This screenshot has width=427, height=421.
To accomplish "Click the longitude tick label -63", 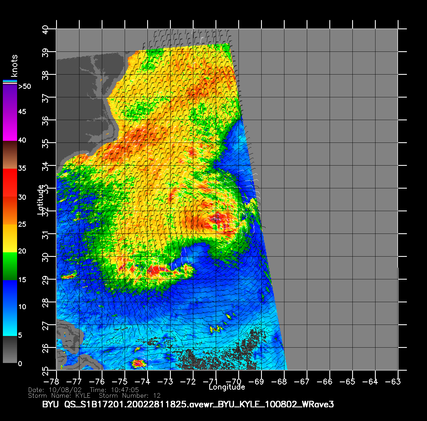I will point(393,381).
